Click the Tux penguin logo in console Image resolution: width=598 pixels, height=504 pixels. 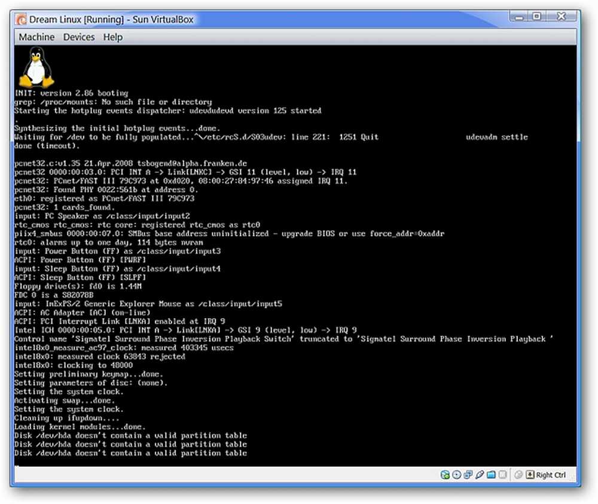(36, 68)
